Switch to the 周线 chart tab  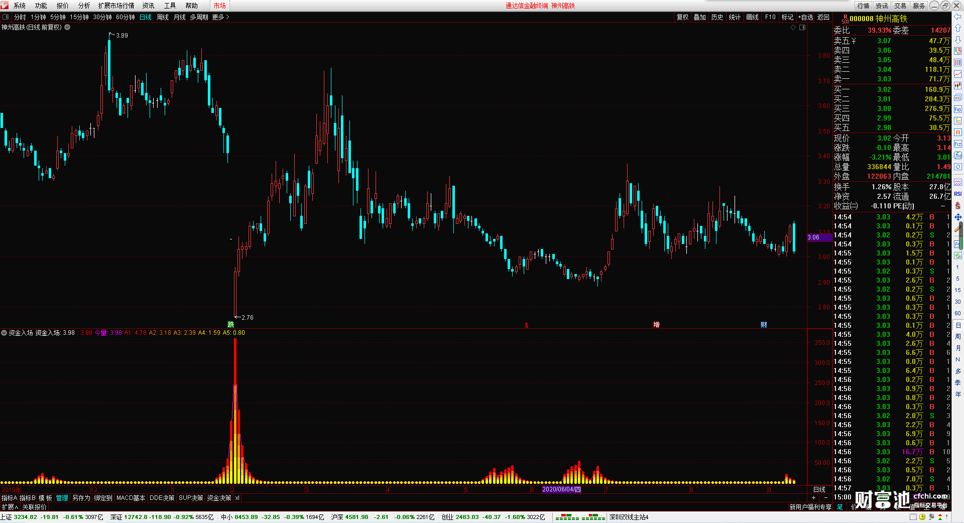pos(163,17)
